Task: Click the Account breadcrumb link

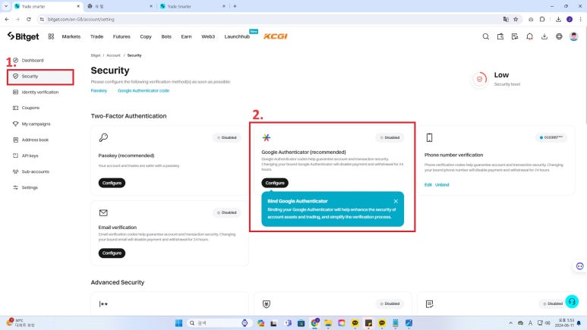Action: [113, 55]
